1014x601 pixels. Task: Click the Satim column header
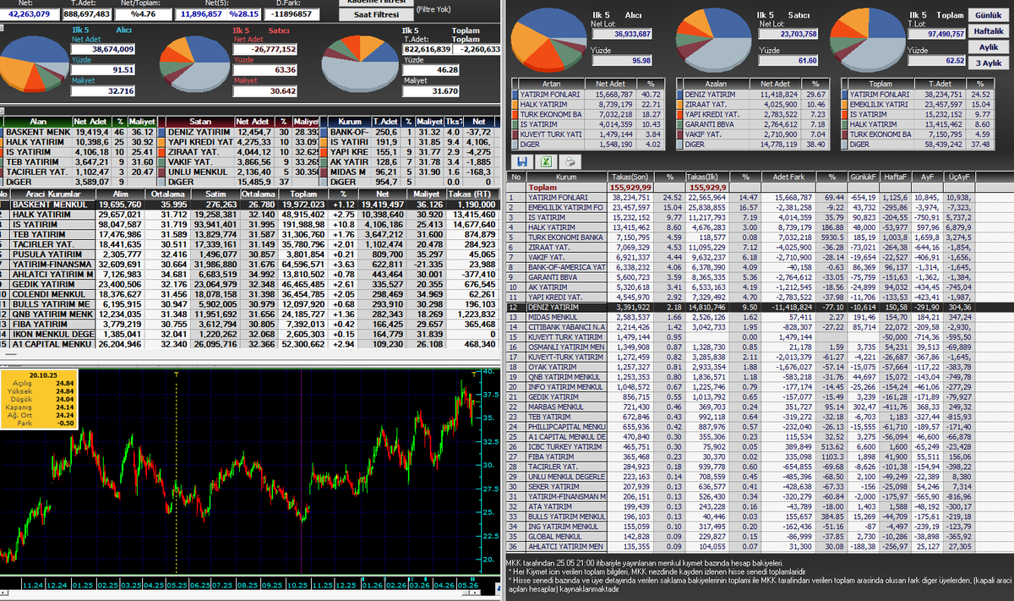pos(216,194)
